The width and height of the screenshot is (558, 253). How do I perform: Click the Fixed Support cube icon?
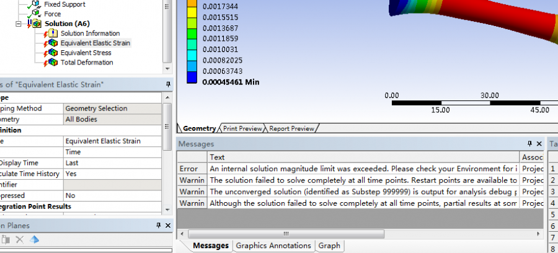click(35, 4)
